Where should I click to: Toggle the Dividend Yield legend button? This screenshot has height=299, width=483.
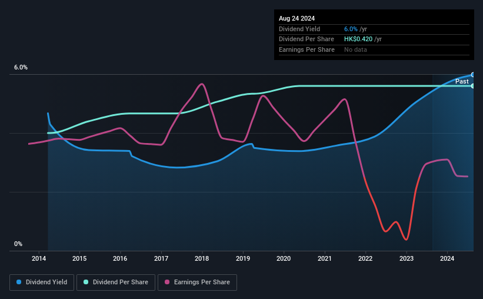pyautogui.click(x=42, y=282)
